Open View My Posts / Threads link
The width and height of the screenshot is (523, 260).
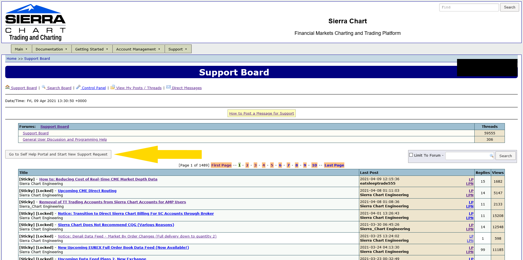coord(139,88)
